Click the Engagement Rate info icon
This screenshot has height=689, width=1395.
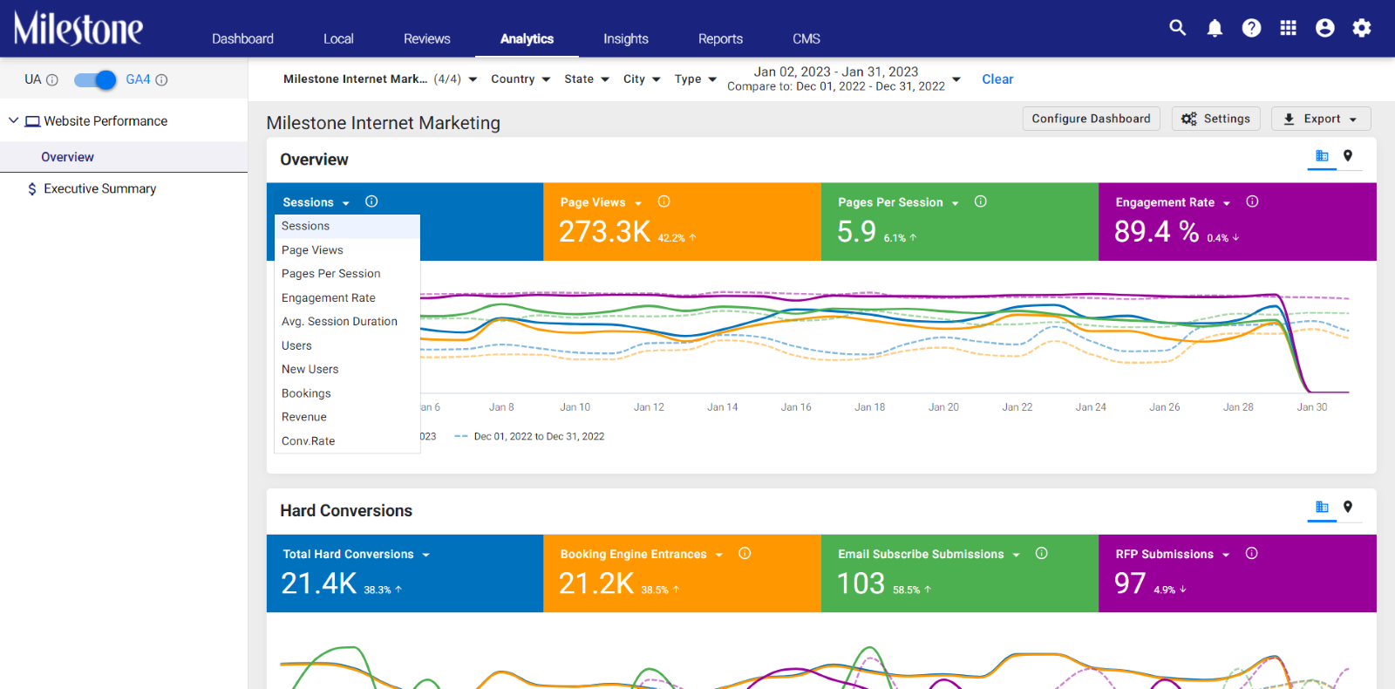click(x=1252, y=201)
